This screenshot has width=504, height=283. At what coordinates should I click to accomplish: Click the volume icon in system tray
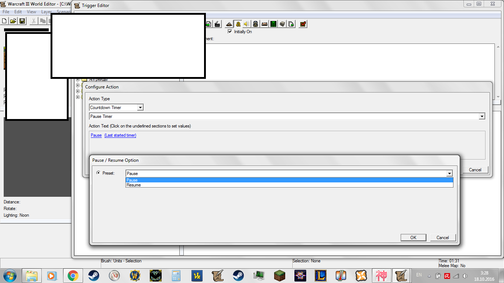tap(465, 276)
